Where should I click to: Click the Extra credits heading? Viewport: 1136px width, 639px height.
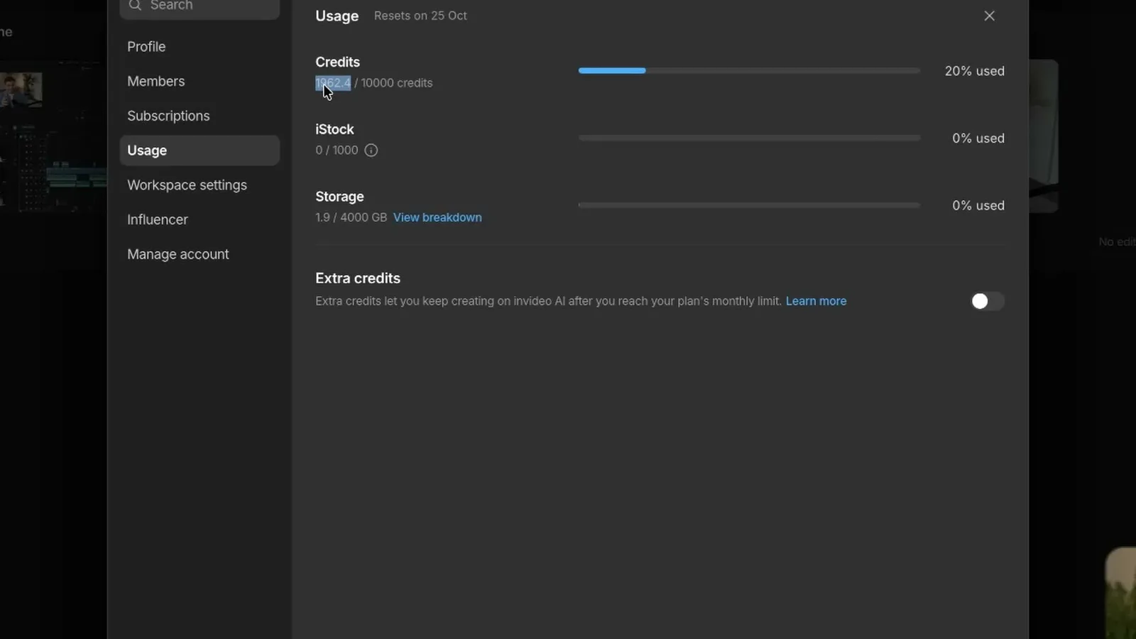click(358, 278)
